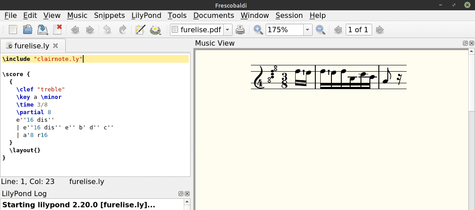Zoom out of the music view
The image size is (475, 210).
[x=320, y=30]
